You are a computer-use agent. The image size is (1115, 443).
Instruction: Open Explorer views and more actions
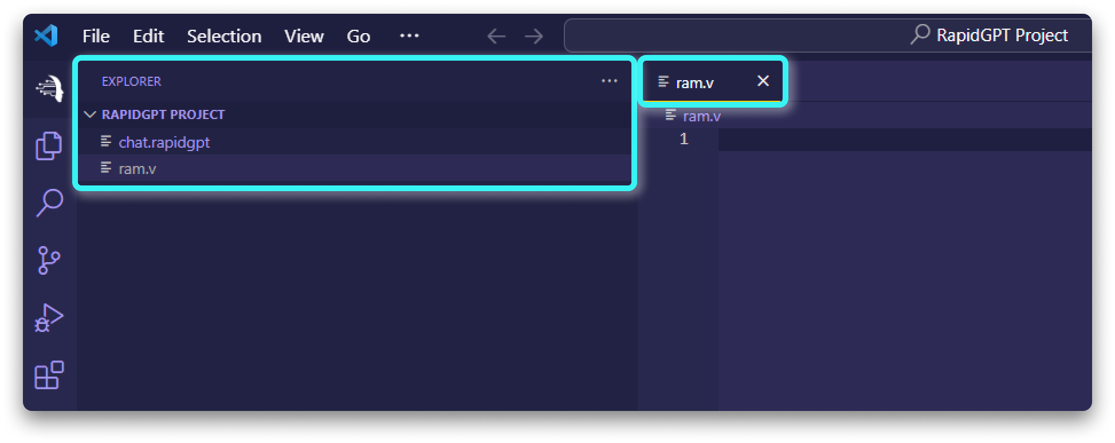coord(609,81)
